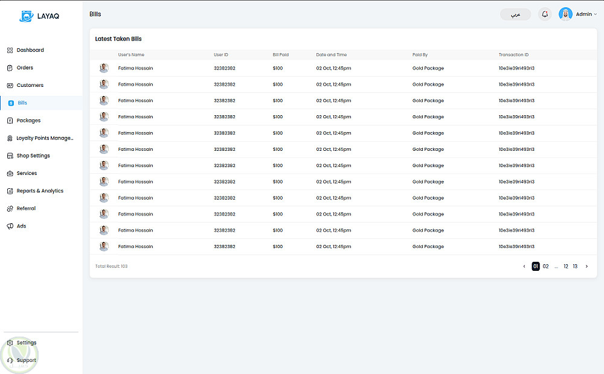Open the Referral menu item

tap(41, 209)
